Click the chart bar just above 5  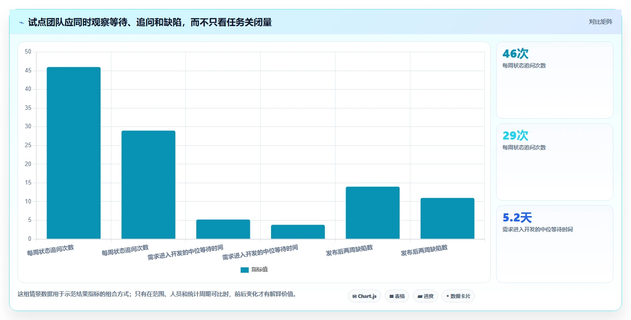tap(223, 229)
